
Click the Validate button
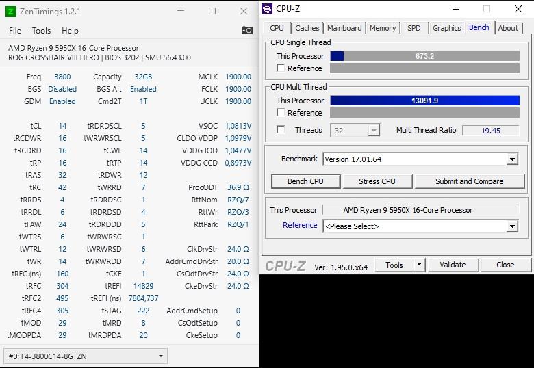pyautogui.click(x=453, y=265)
